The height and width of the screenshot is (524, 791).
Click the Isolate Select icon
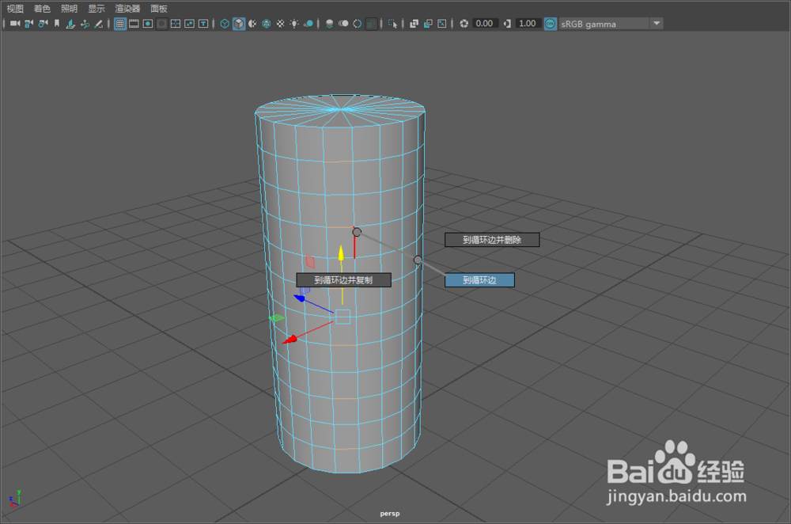tap(392, 24)
